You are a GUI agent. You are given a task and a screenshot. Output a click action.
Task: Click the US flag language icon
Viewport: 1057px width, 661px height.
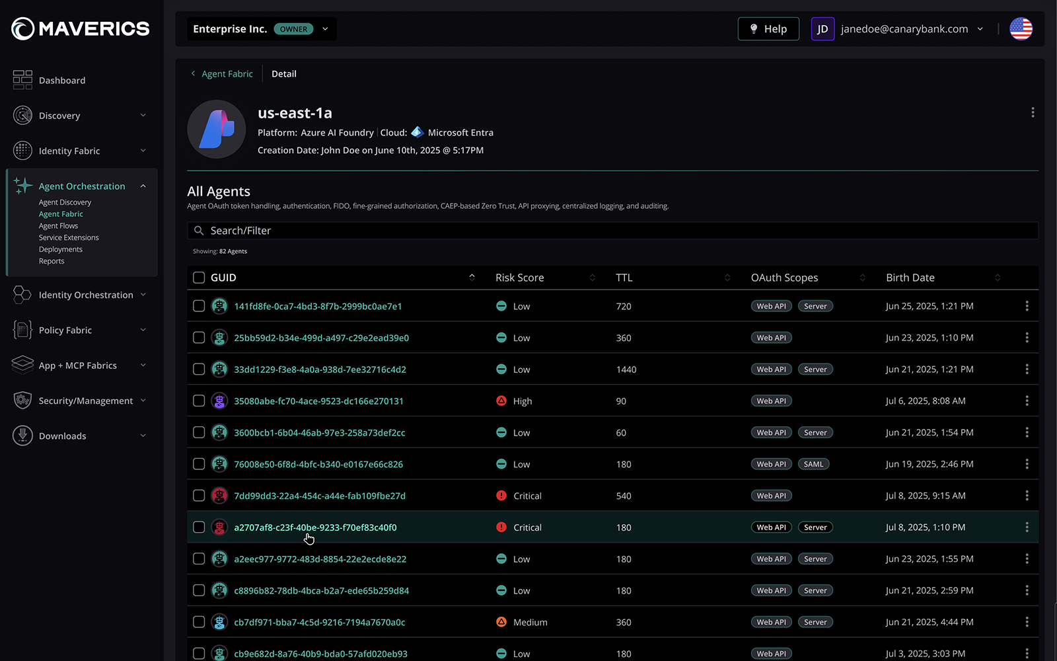pyautogui.click(x=1021, y=29)
